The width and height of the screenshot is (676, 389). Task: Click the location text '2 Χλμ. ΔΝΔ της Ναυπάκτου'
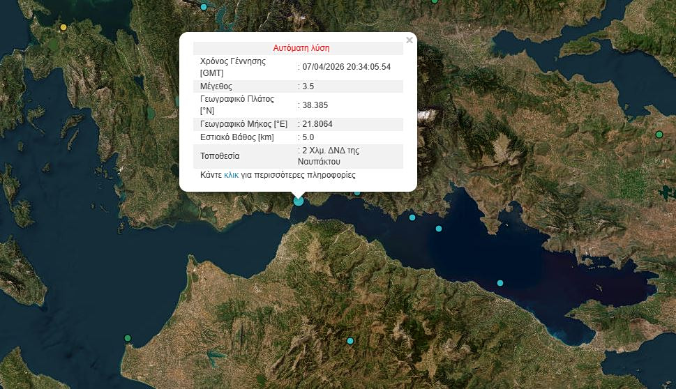(331, 155)
